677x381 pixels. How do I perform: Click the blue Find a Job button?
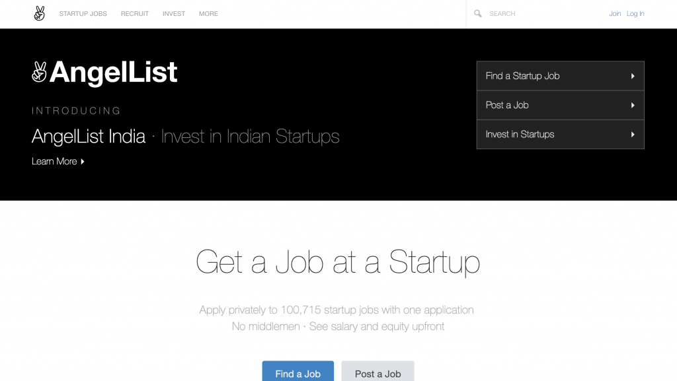click(x=298, y=372)
